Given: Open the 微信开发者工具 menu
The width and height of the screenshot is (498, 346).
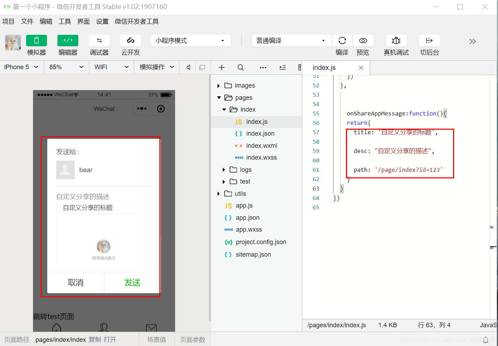Looking at the screenshot, I should (x=137, y=22).
